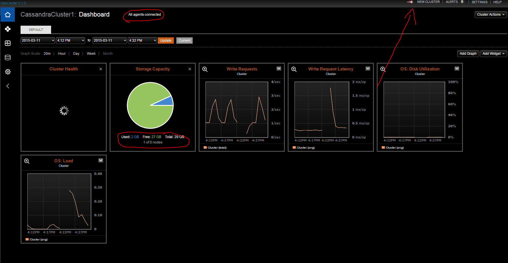The height and width of the screenshot is (263, 508).
Task: Click the agent connection icon beside NEW CLUSTER
Action: (x=410, y=2)
